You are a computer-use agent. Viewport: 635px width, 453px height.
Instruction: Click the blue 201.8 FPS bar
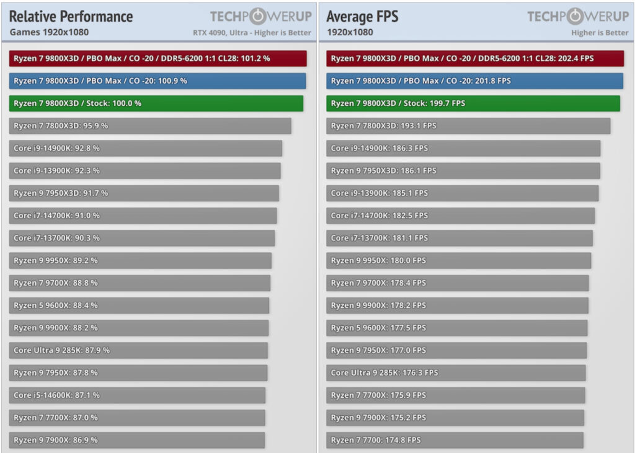[474, 81]
